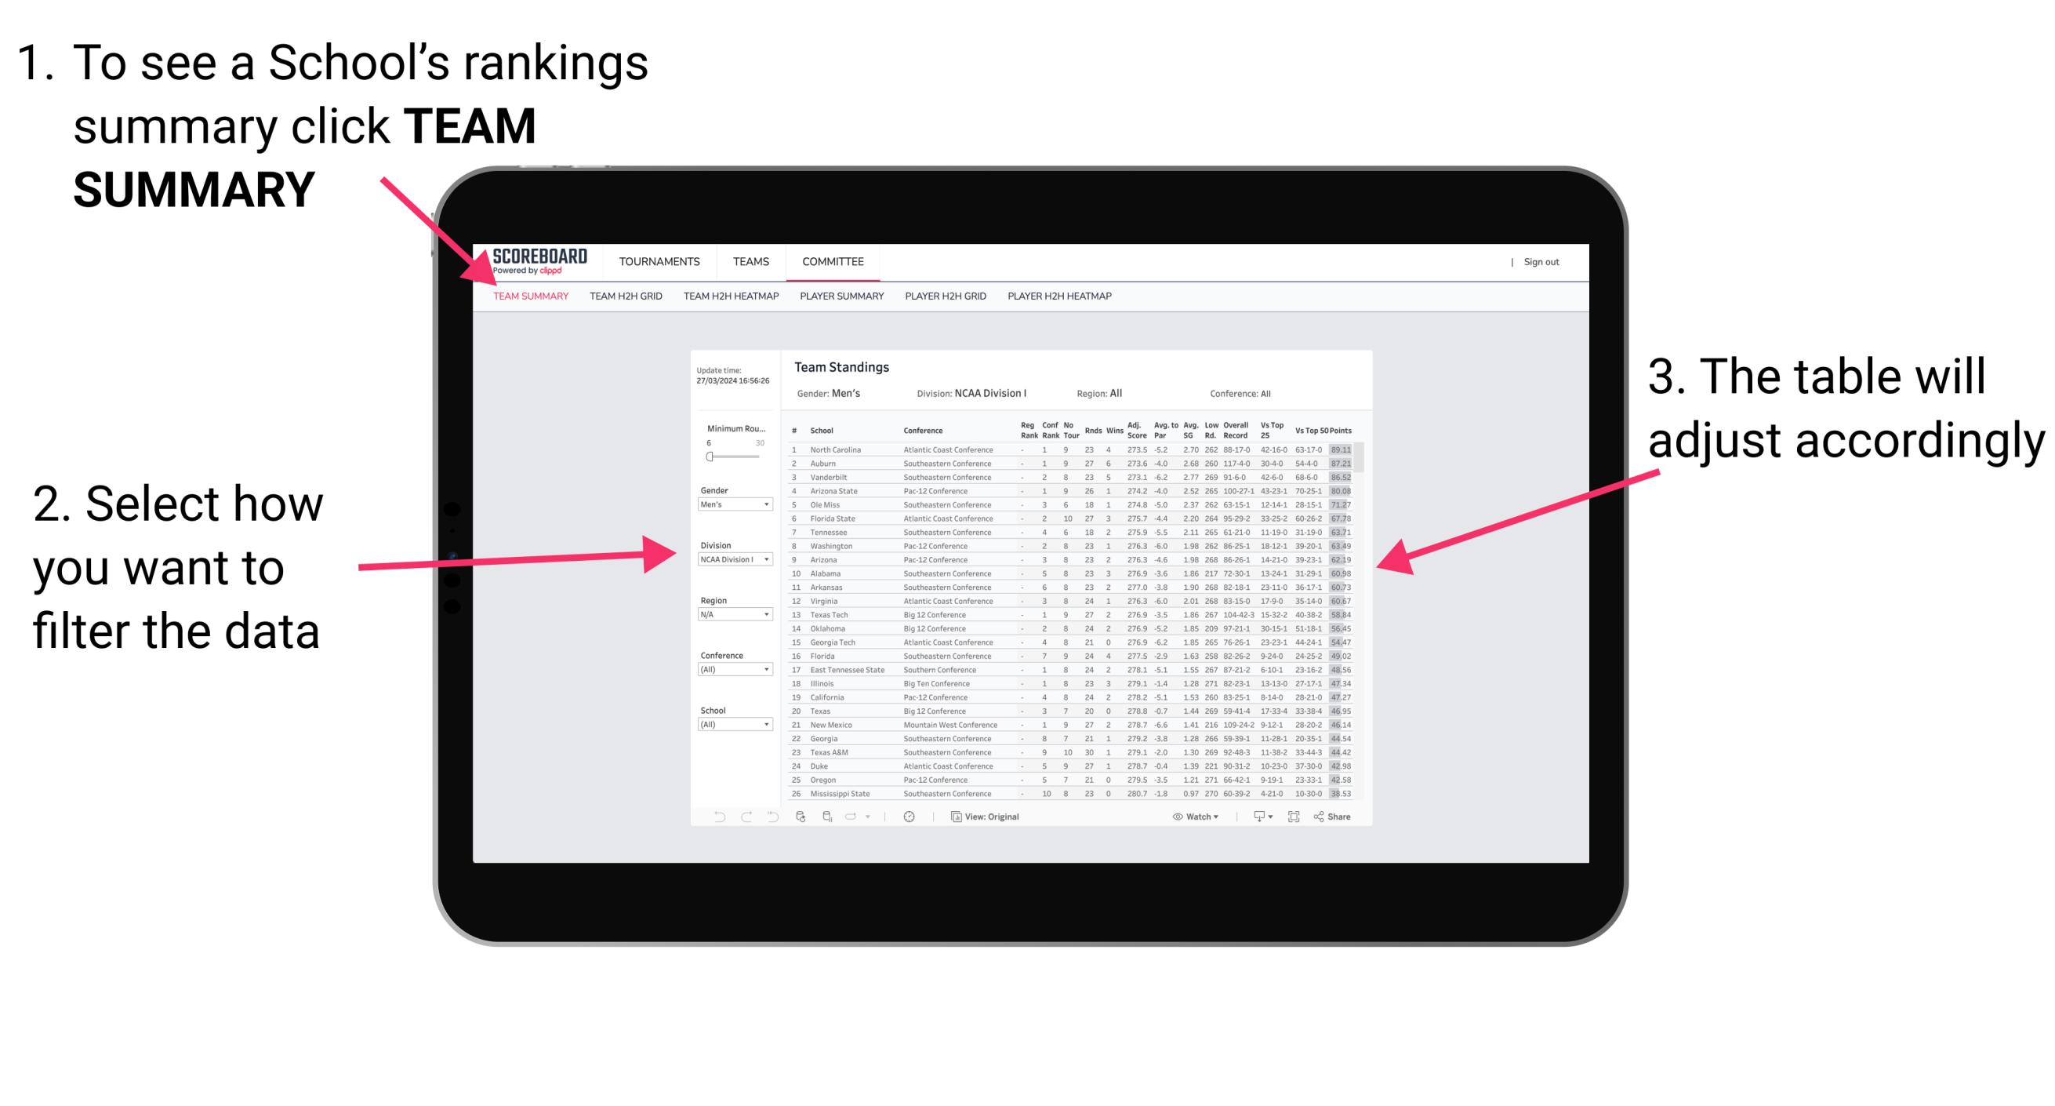Click the Watch icon button
Image resolution: width=2055 pixels, height=1106 pixels.
coord(1184,817)
